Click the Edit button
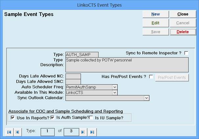Image resolution: width=199 pixels, height=139 pixels. 156,23
